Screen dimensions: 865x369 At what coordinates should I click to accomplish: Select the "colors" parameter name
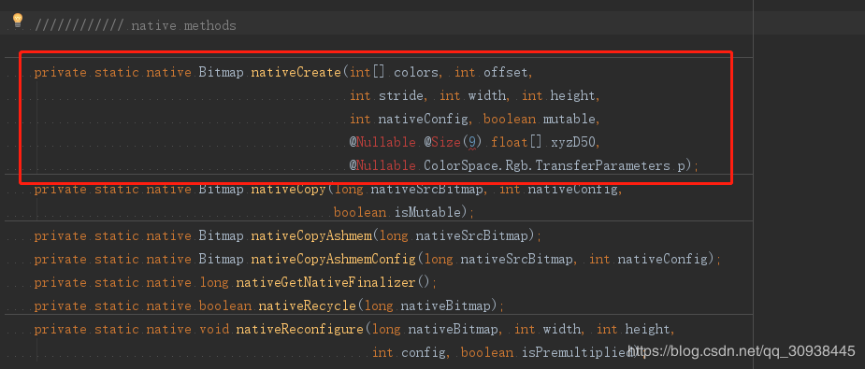(x=416, y=73)
